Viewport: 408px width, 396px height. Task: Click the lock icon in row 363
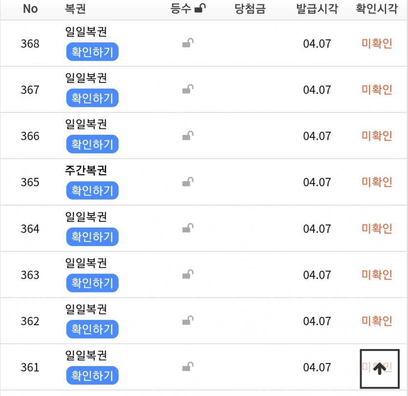[188, 274]
